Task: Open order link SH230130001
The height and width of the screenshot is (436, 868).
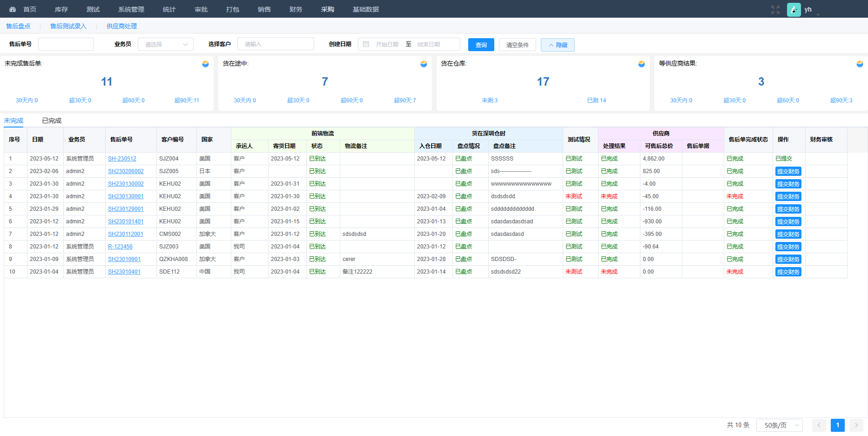Action: (x=126, y=196)
